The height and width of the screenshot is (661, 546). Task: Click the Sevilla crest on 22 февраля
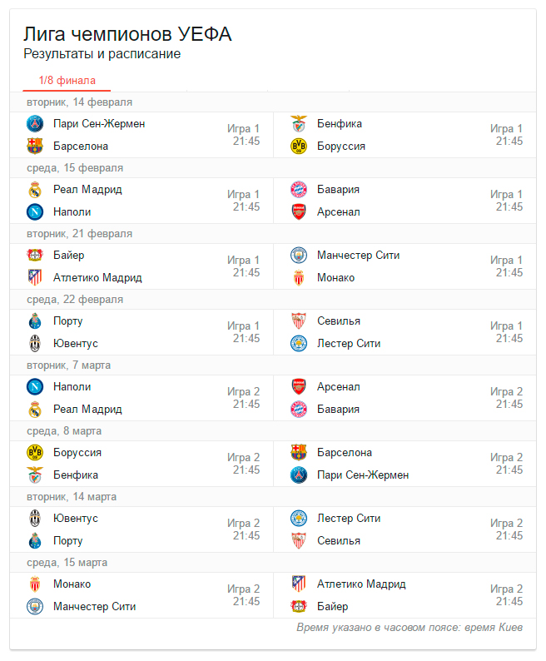click(x=299, y=321)
